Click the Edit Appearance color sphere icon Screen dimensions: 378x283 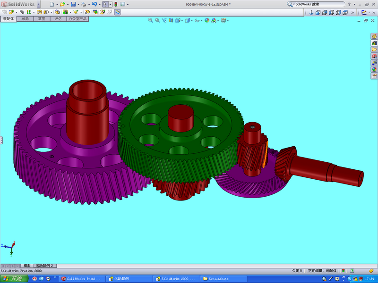[x=206, y=21]
